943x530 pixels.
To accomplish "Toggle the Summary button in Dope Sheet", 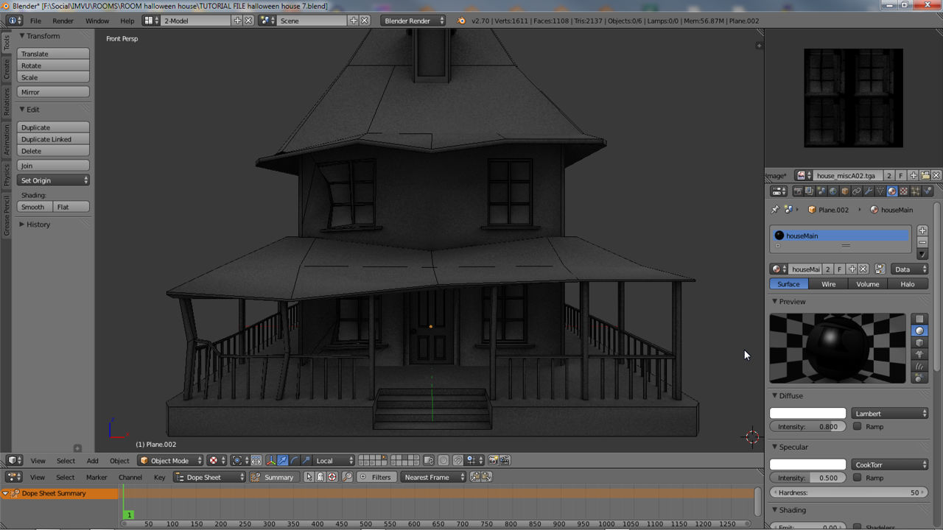I will click(x=273, y=477).
